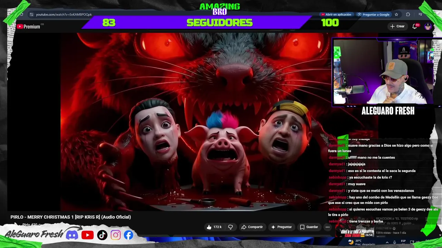Save the video with the 'Guardar' button
442x248 pixels.
(x=309, y=227)
